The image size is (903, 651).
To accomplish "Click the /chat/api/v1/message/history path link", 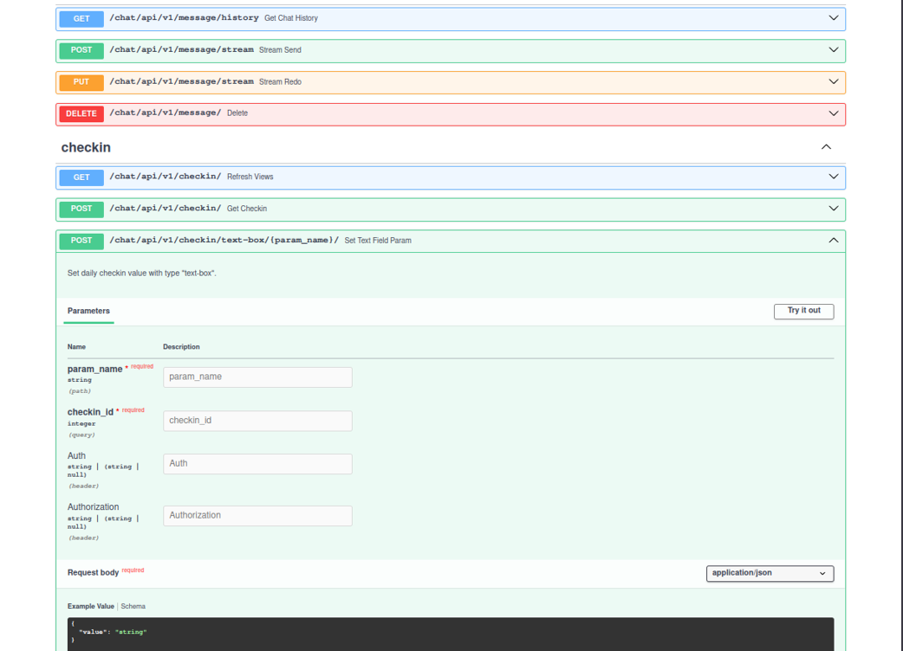I will [x=184, y=18].
